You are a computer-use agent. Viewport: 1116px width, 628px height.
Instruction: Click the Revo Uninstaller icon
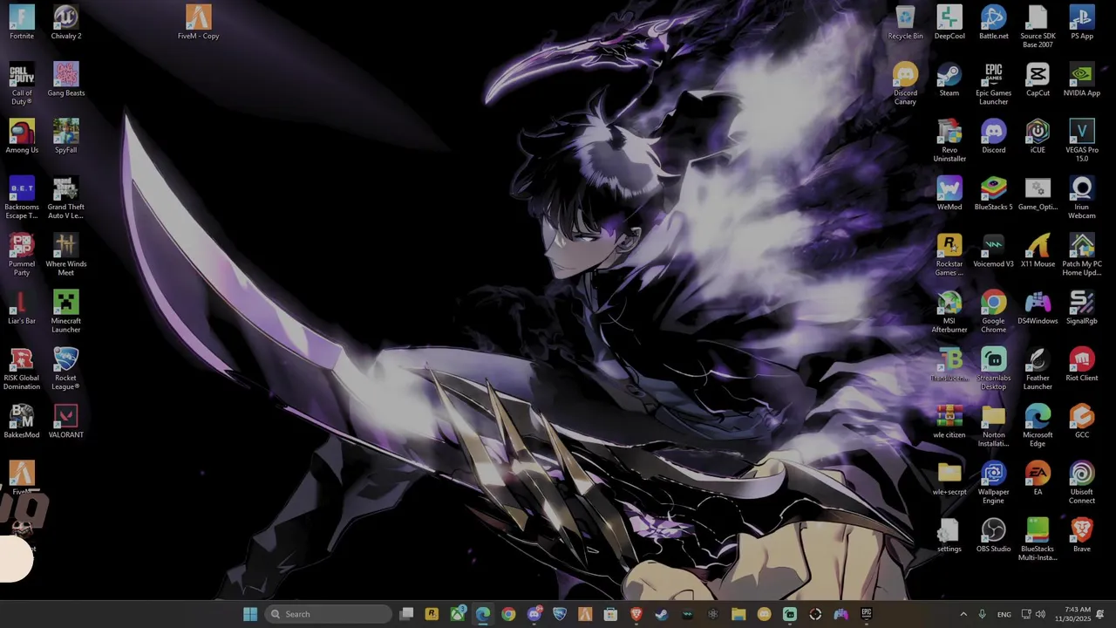[949, 140]
